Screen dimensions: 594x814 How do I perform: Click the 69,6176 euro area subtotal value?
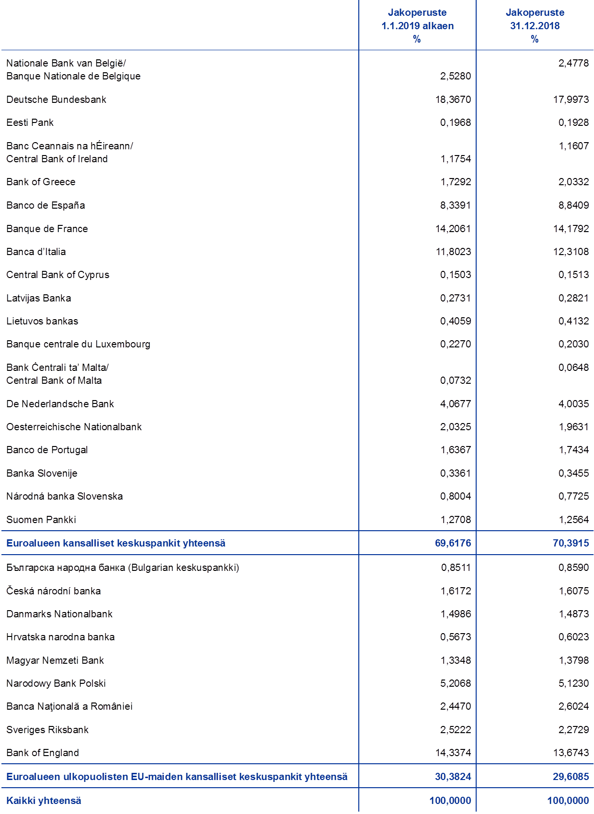point(453,543)
